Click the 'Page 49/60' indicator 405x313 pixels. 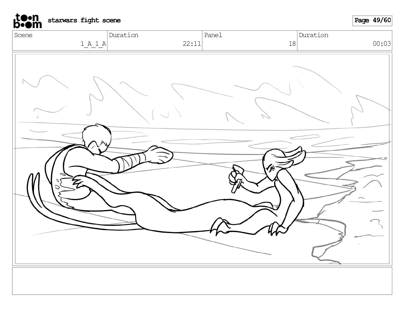tap(372, 20)
